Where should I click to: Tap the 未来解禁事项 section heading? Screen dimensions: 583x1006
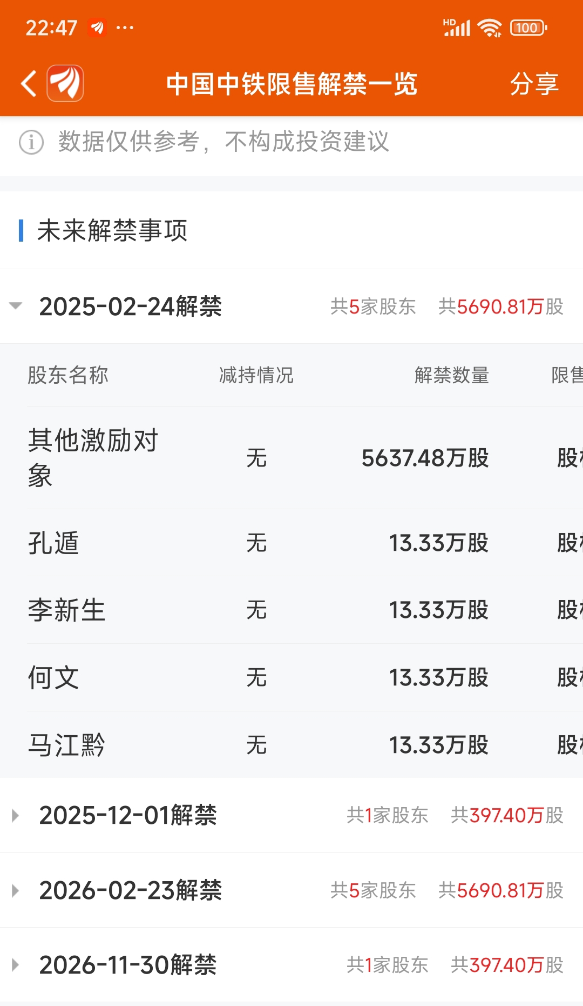pos(112,230)
